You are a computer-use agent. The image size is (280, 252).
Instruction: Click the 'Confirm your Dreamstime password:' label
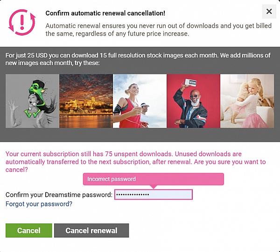click(59, 194)
